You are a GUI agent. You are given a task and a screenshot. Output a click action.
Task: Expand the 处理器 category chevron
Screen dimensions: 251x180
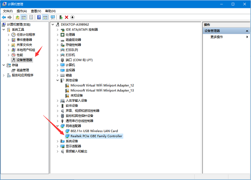(x=57, y=35)
